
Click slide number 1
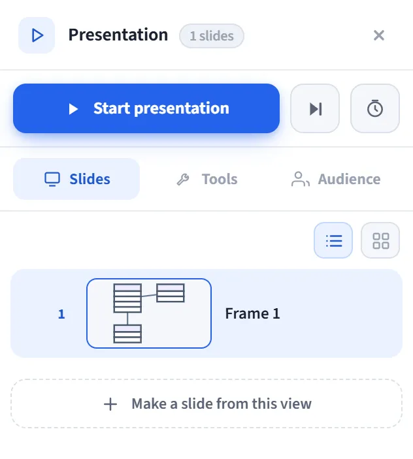click(x=61, y=314)
